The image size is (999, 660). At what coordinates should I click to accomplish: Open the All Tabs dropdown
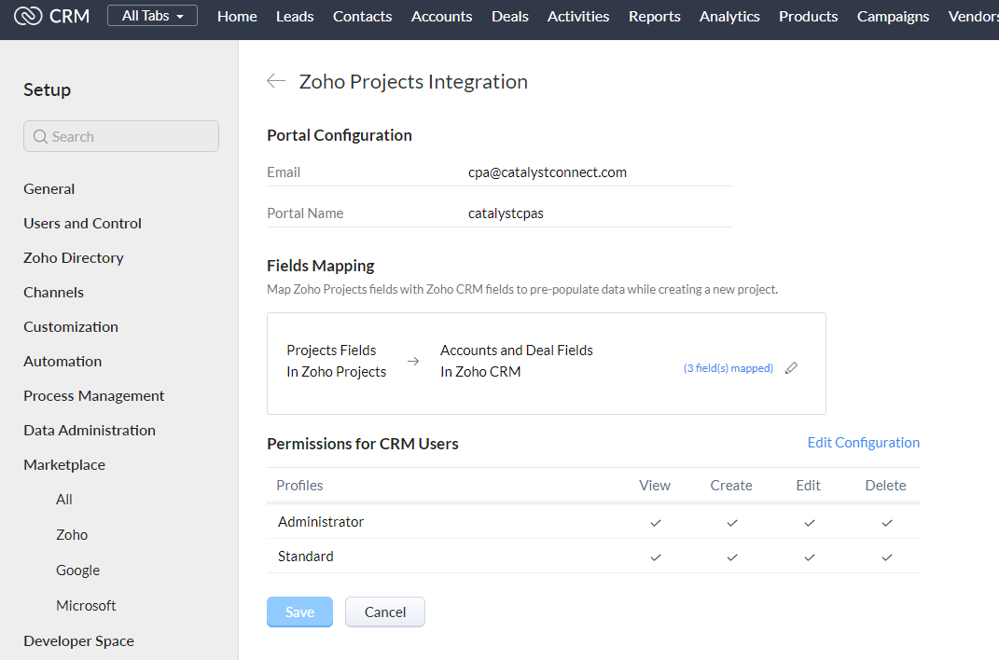pyautogui.click(x=152, y=16)
